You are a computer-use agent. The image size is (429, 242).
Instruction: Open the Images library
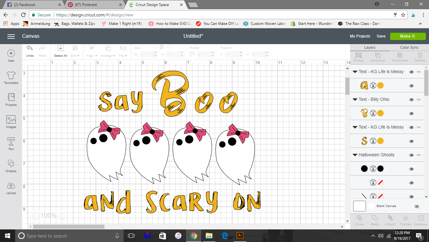[x=11, y=122]
